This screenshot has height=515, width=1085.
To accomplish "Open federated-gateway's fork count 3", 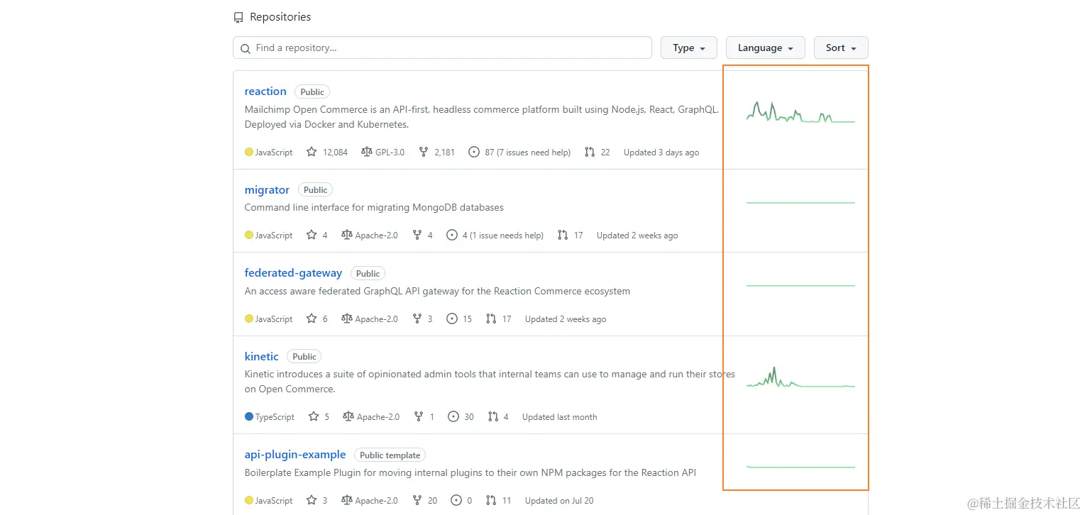I will (422, 319).
